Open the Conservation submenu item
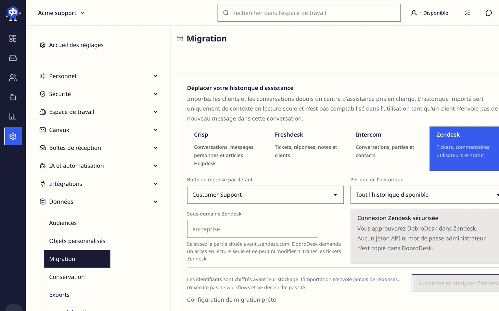499x311 pixels. pyautogui.click(x=77, y=277)
